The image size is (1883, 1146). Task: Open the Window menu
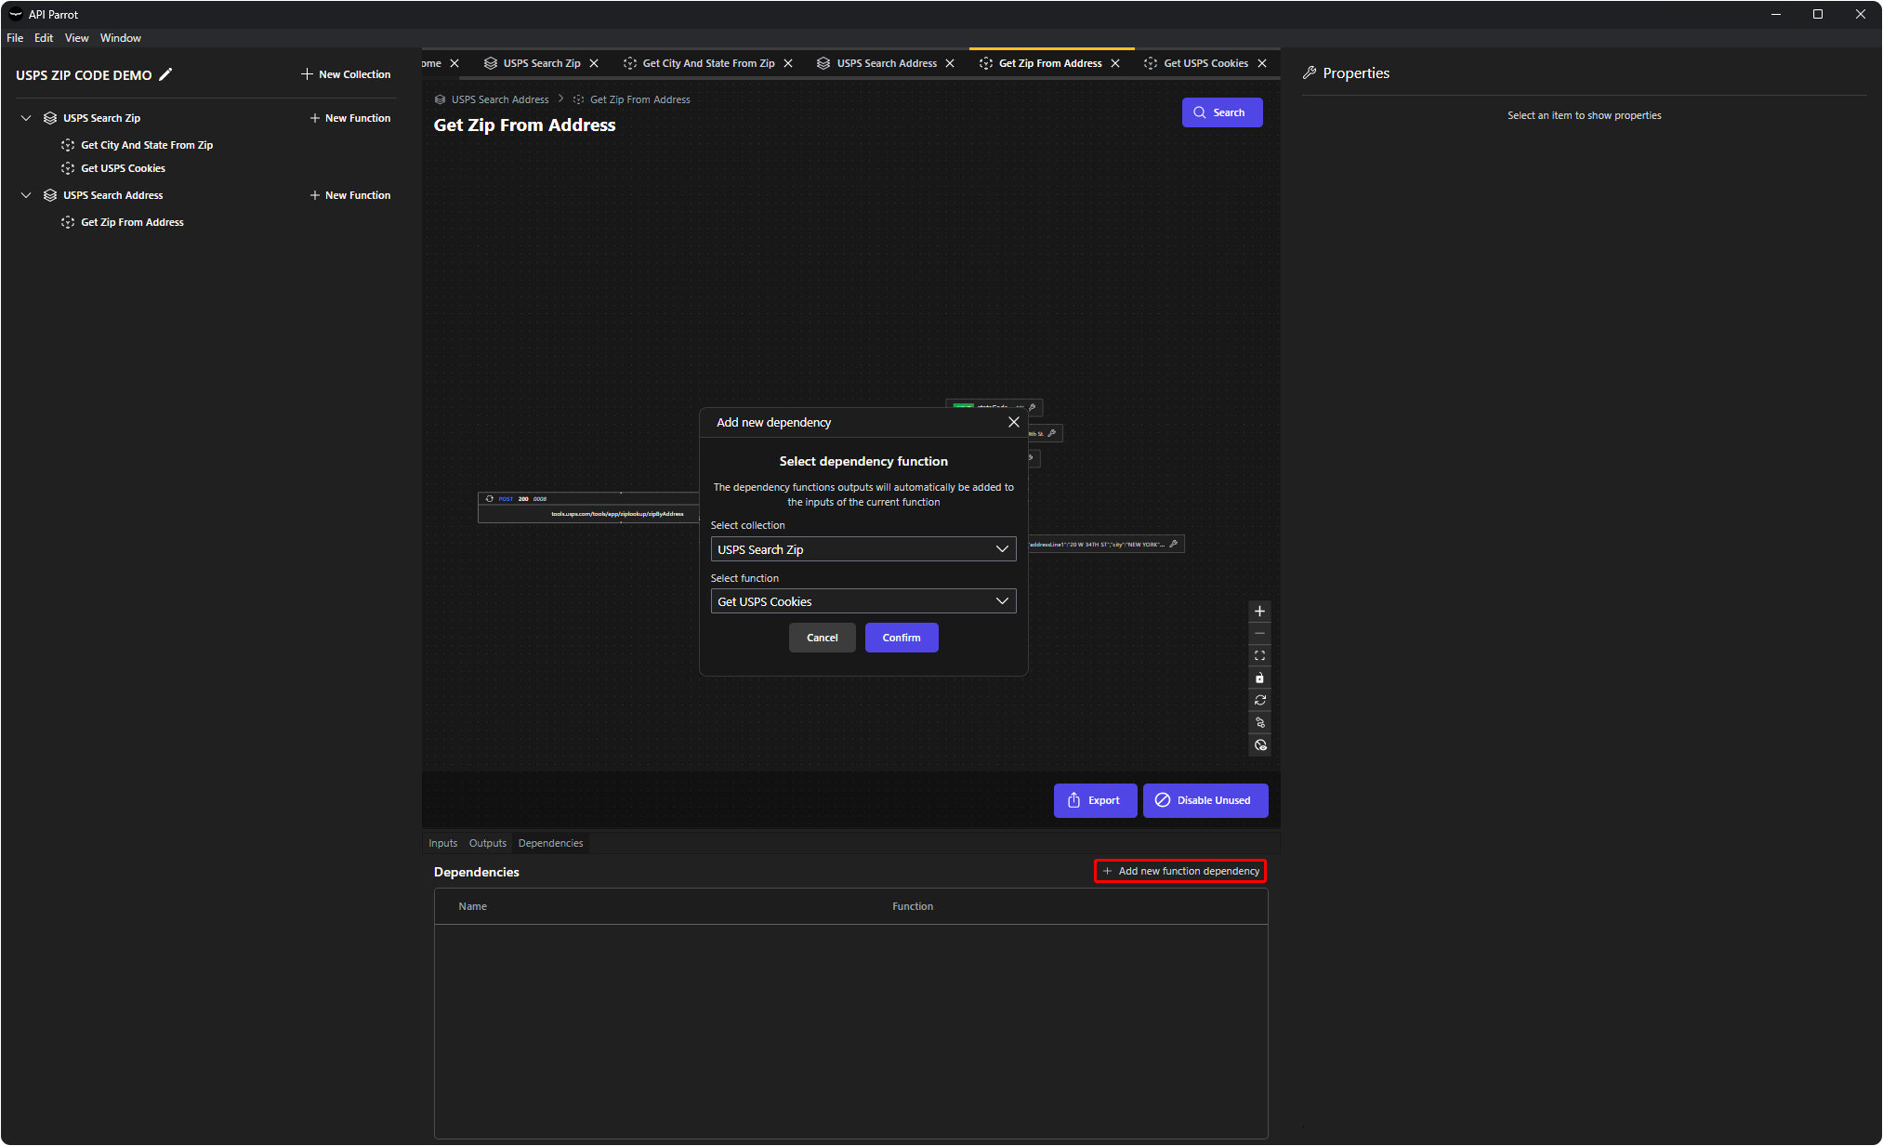(x=120, y=38)
